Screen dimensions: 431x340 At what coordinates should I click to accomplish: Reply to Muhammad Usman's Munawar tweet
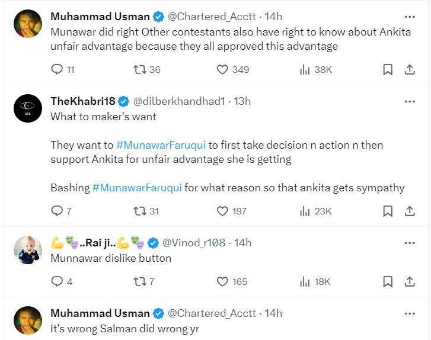tap(57, 70)
